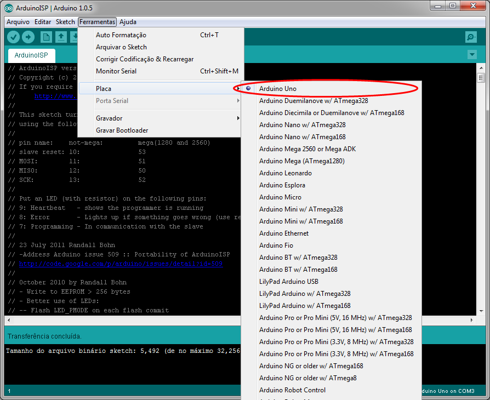Viewport: 490px width, 400px height.
Task: Click the Verify sketch checkmark icon
Action: tap(13, 37)
